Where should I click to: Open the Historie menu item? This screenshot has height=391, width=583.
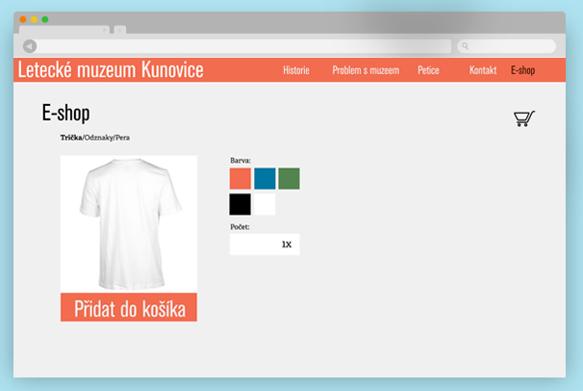click(x=296, y=70)
